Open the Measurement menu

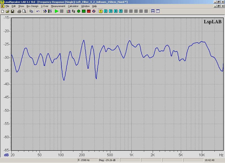coord(58,6)
